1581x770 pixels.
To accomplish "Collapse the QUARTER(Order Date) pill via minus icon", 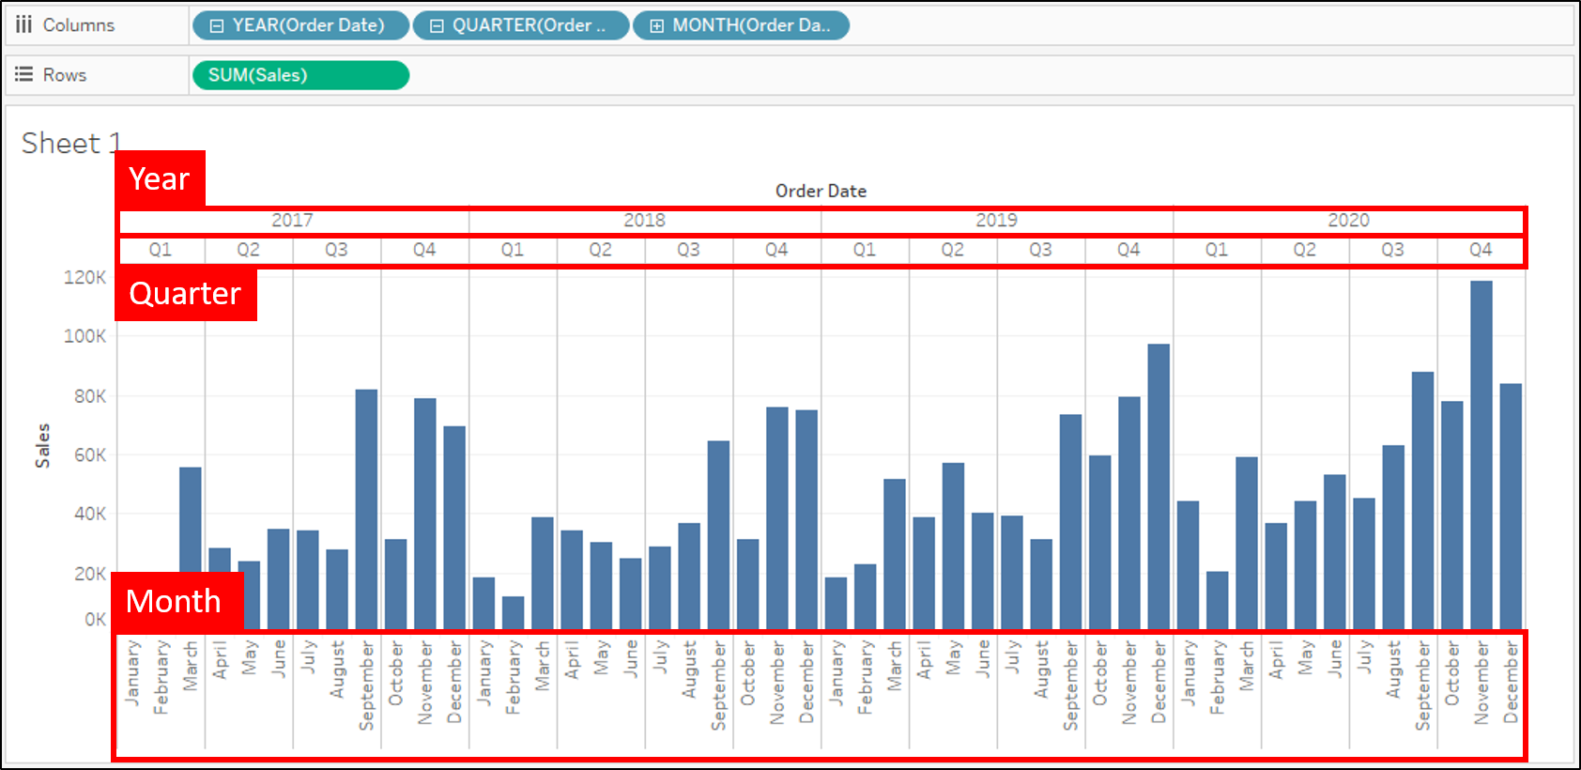I will tap(437, 26).
